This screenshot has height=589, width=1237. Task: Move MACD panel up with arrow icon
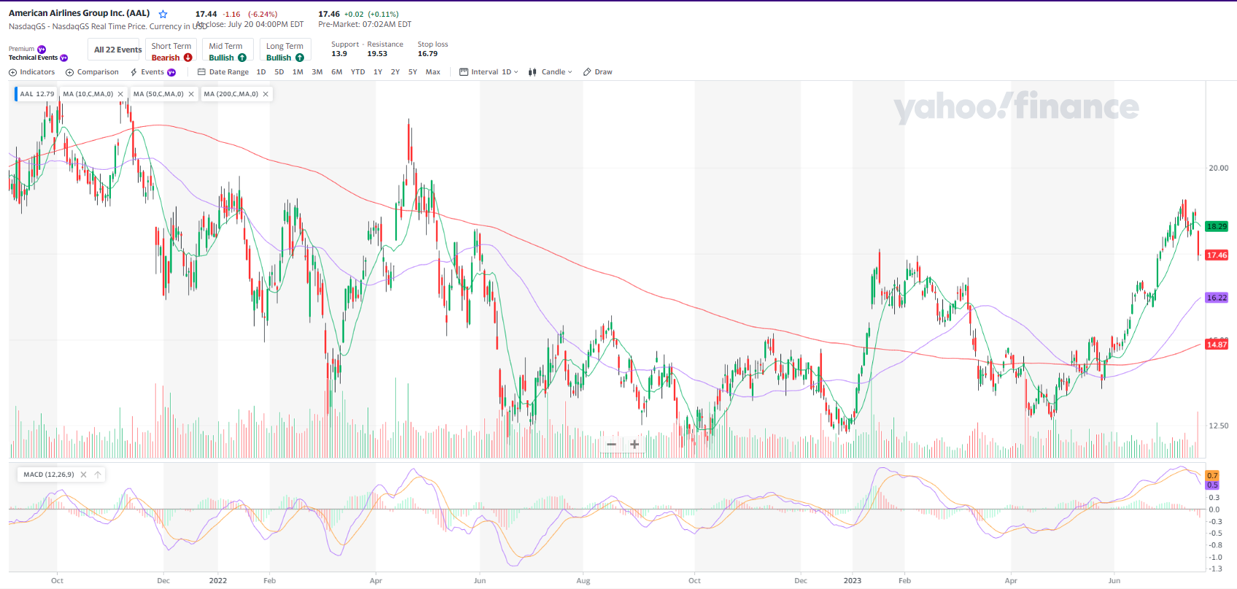point(98,475)
